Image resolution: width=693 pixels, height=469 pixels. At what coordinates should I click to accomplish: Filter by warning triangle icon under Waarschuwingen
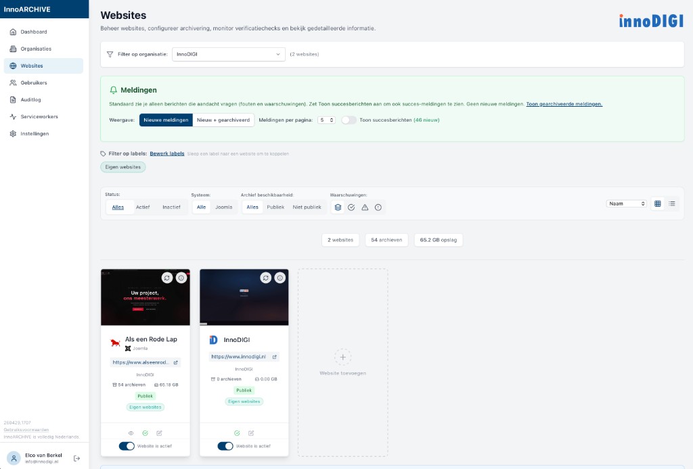point(365,207)
